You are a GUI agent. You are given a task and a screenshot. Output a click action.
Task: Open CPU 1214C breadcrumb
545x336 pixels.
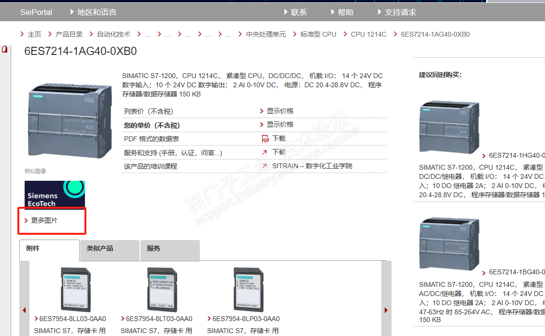tap(368, 34)
